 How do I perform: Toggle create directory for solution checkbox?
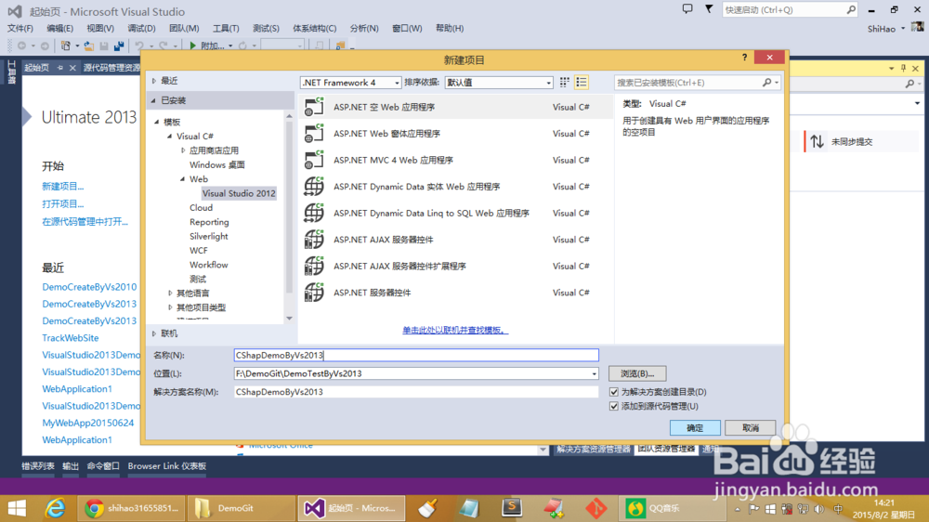coord(614,392)
